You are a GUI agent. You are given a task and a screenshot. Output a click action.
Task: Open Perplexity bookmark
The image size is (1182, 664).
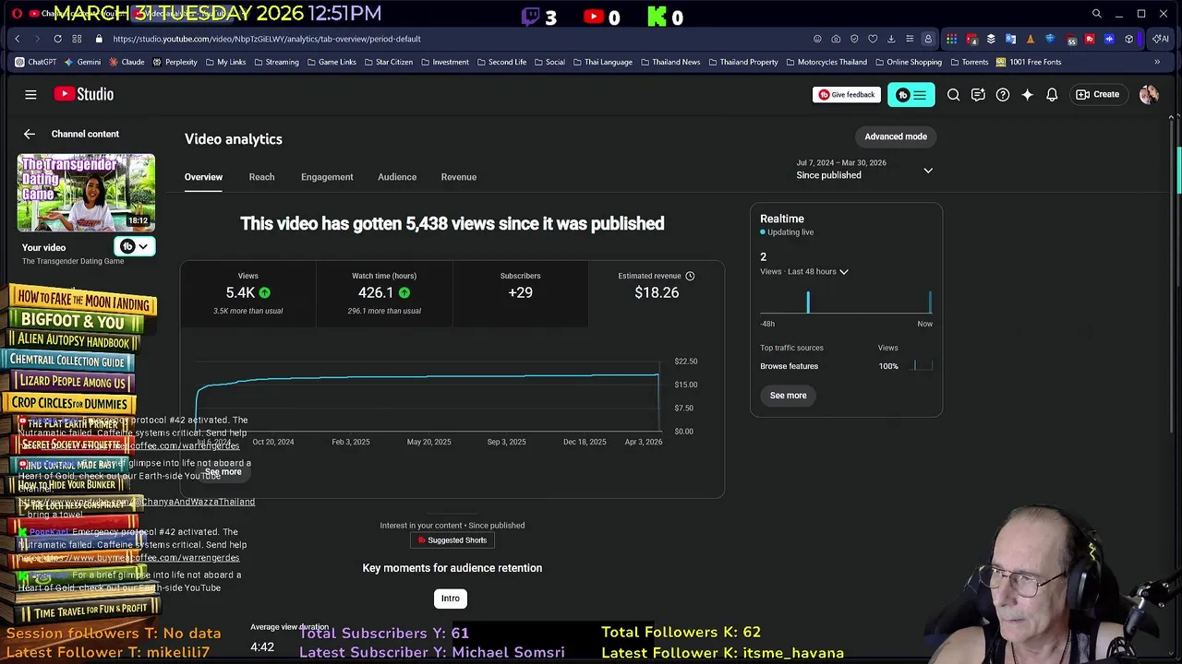(x=175, y=62)
